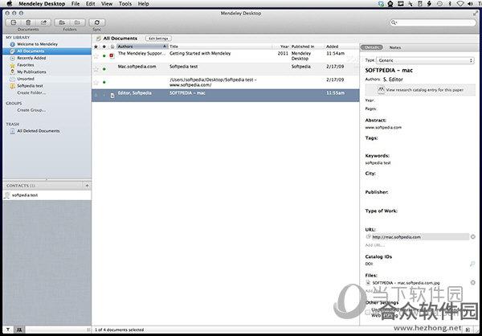
Task: Click the trash Delete Documents toolbar icon
Action: click(x=28, y=23)
